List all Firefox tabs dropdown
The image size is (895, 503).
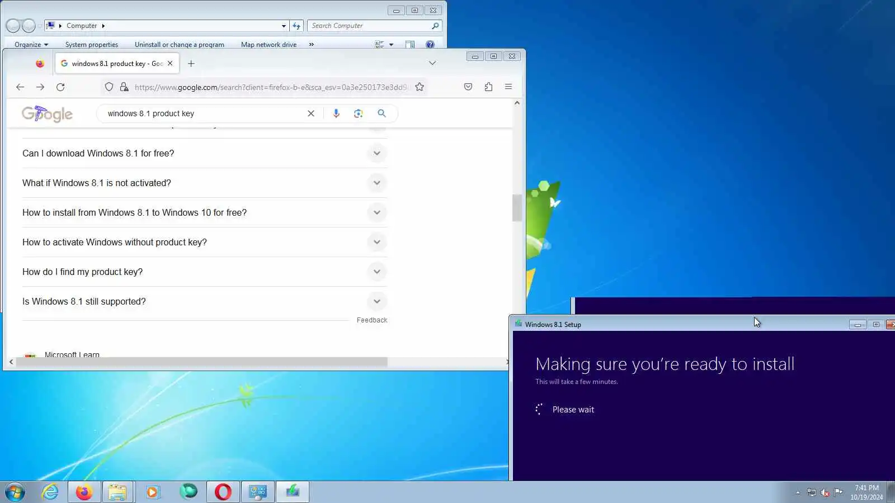click(x=432, y=63)
